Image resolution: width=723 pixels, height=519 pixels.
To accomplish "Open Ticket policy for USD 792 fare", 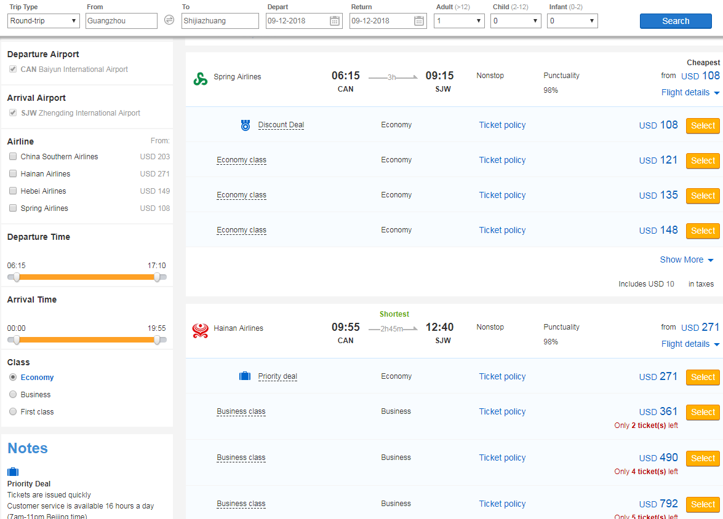I will (x=502, y=504).
